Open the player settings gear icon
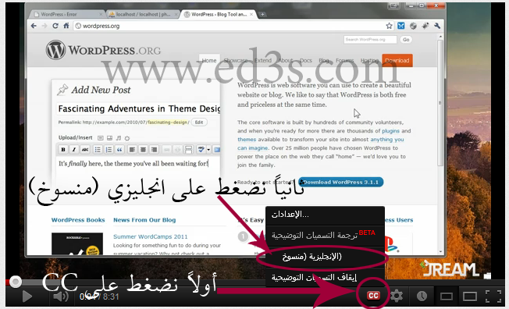The image size is (509, 309). point(397,296)
